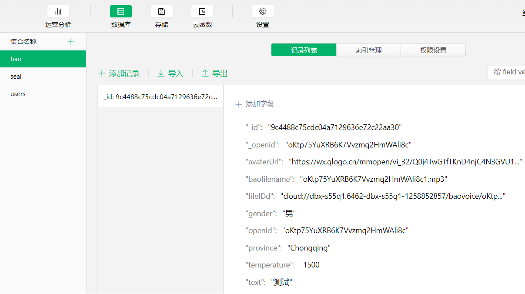Click the "gender" key name

click(261, 214)
